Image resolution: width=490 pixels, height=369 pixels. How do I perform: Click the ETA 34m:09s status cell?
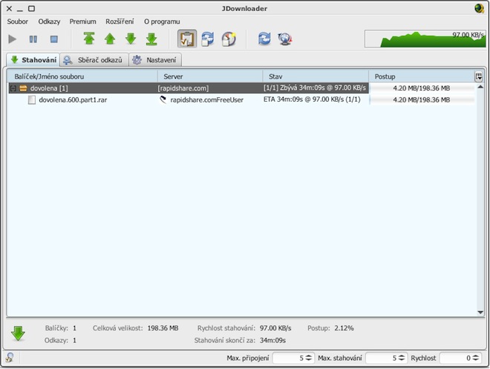coord(312,99)
